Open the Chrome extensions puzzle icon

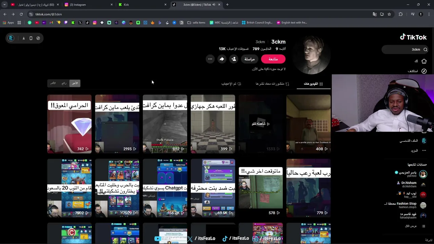point(401,14)
